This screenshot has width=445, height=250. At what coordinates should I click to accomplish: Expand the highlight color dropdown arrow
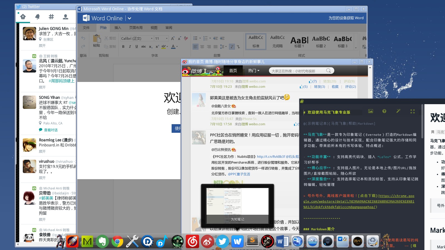coord(167,47)
